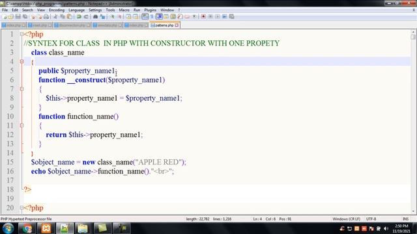Viewport: 417px width, 234px height.
Task: Click the Open file toolbar icon
Action: 11,17
